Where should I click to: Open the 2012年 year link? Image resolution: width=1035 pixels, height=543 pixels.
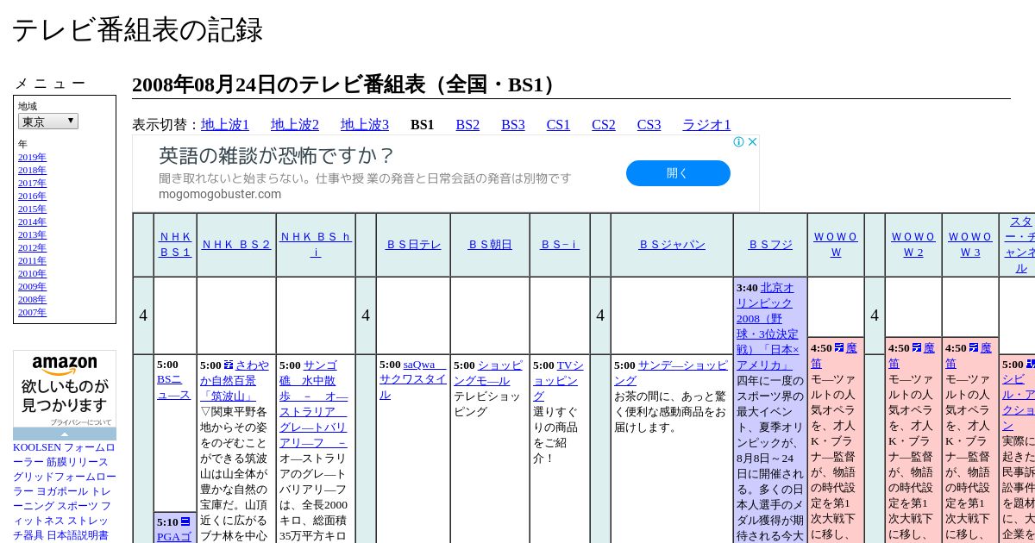point(32,247)
